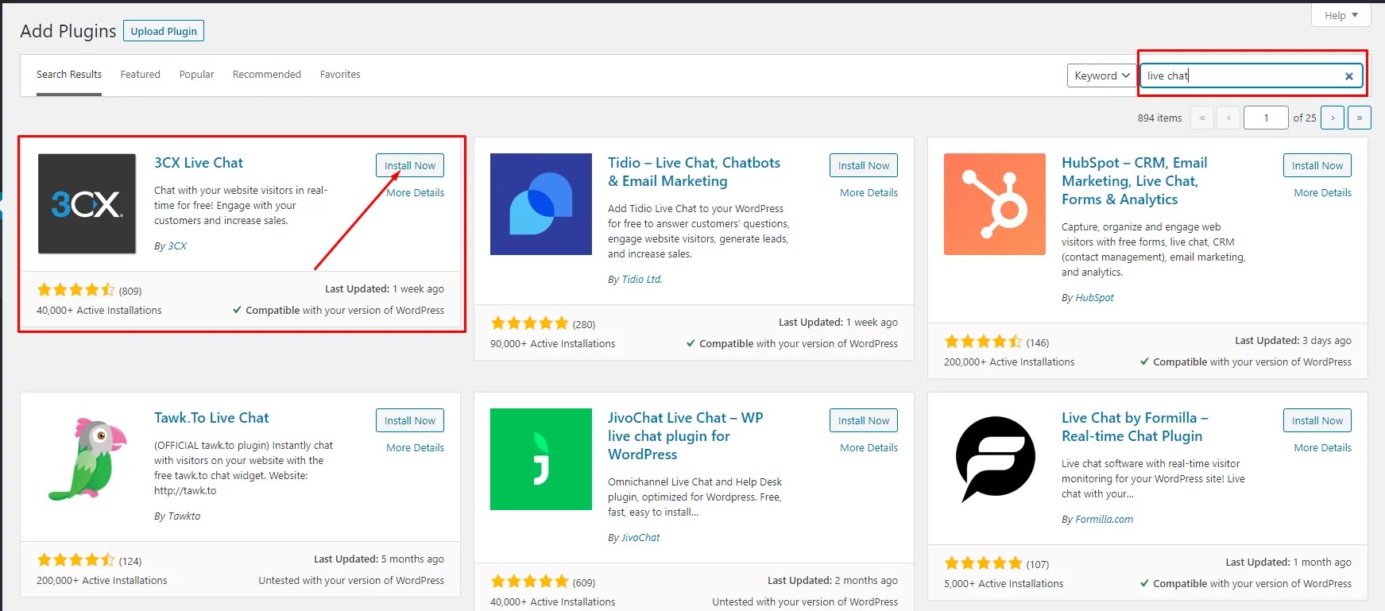Open the Favorites tab
1385x611 pixels.
[340, 75]
